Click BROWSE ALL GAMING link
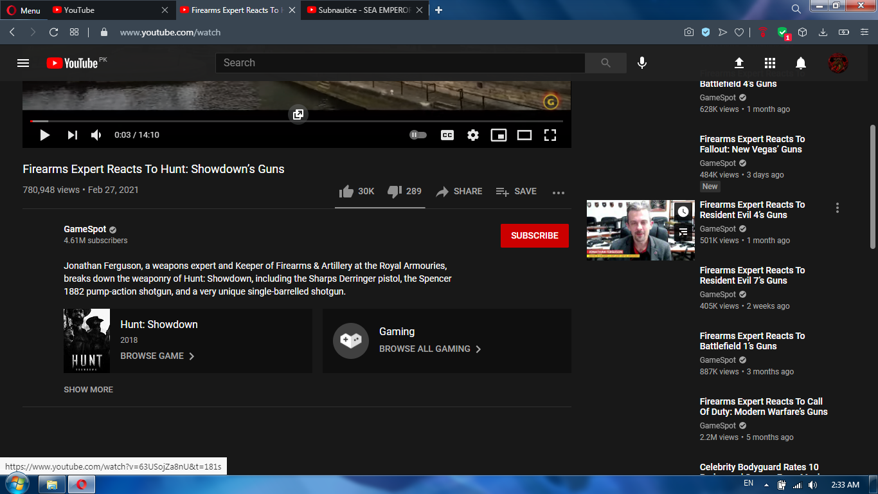The height and width of the screenshot is (494, 878). pyautogui.click(x=430, y=349)
